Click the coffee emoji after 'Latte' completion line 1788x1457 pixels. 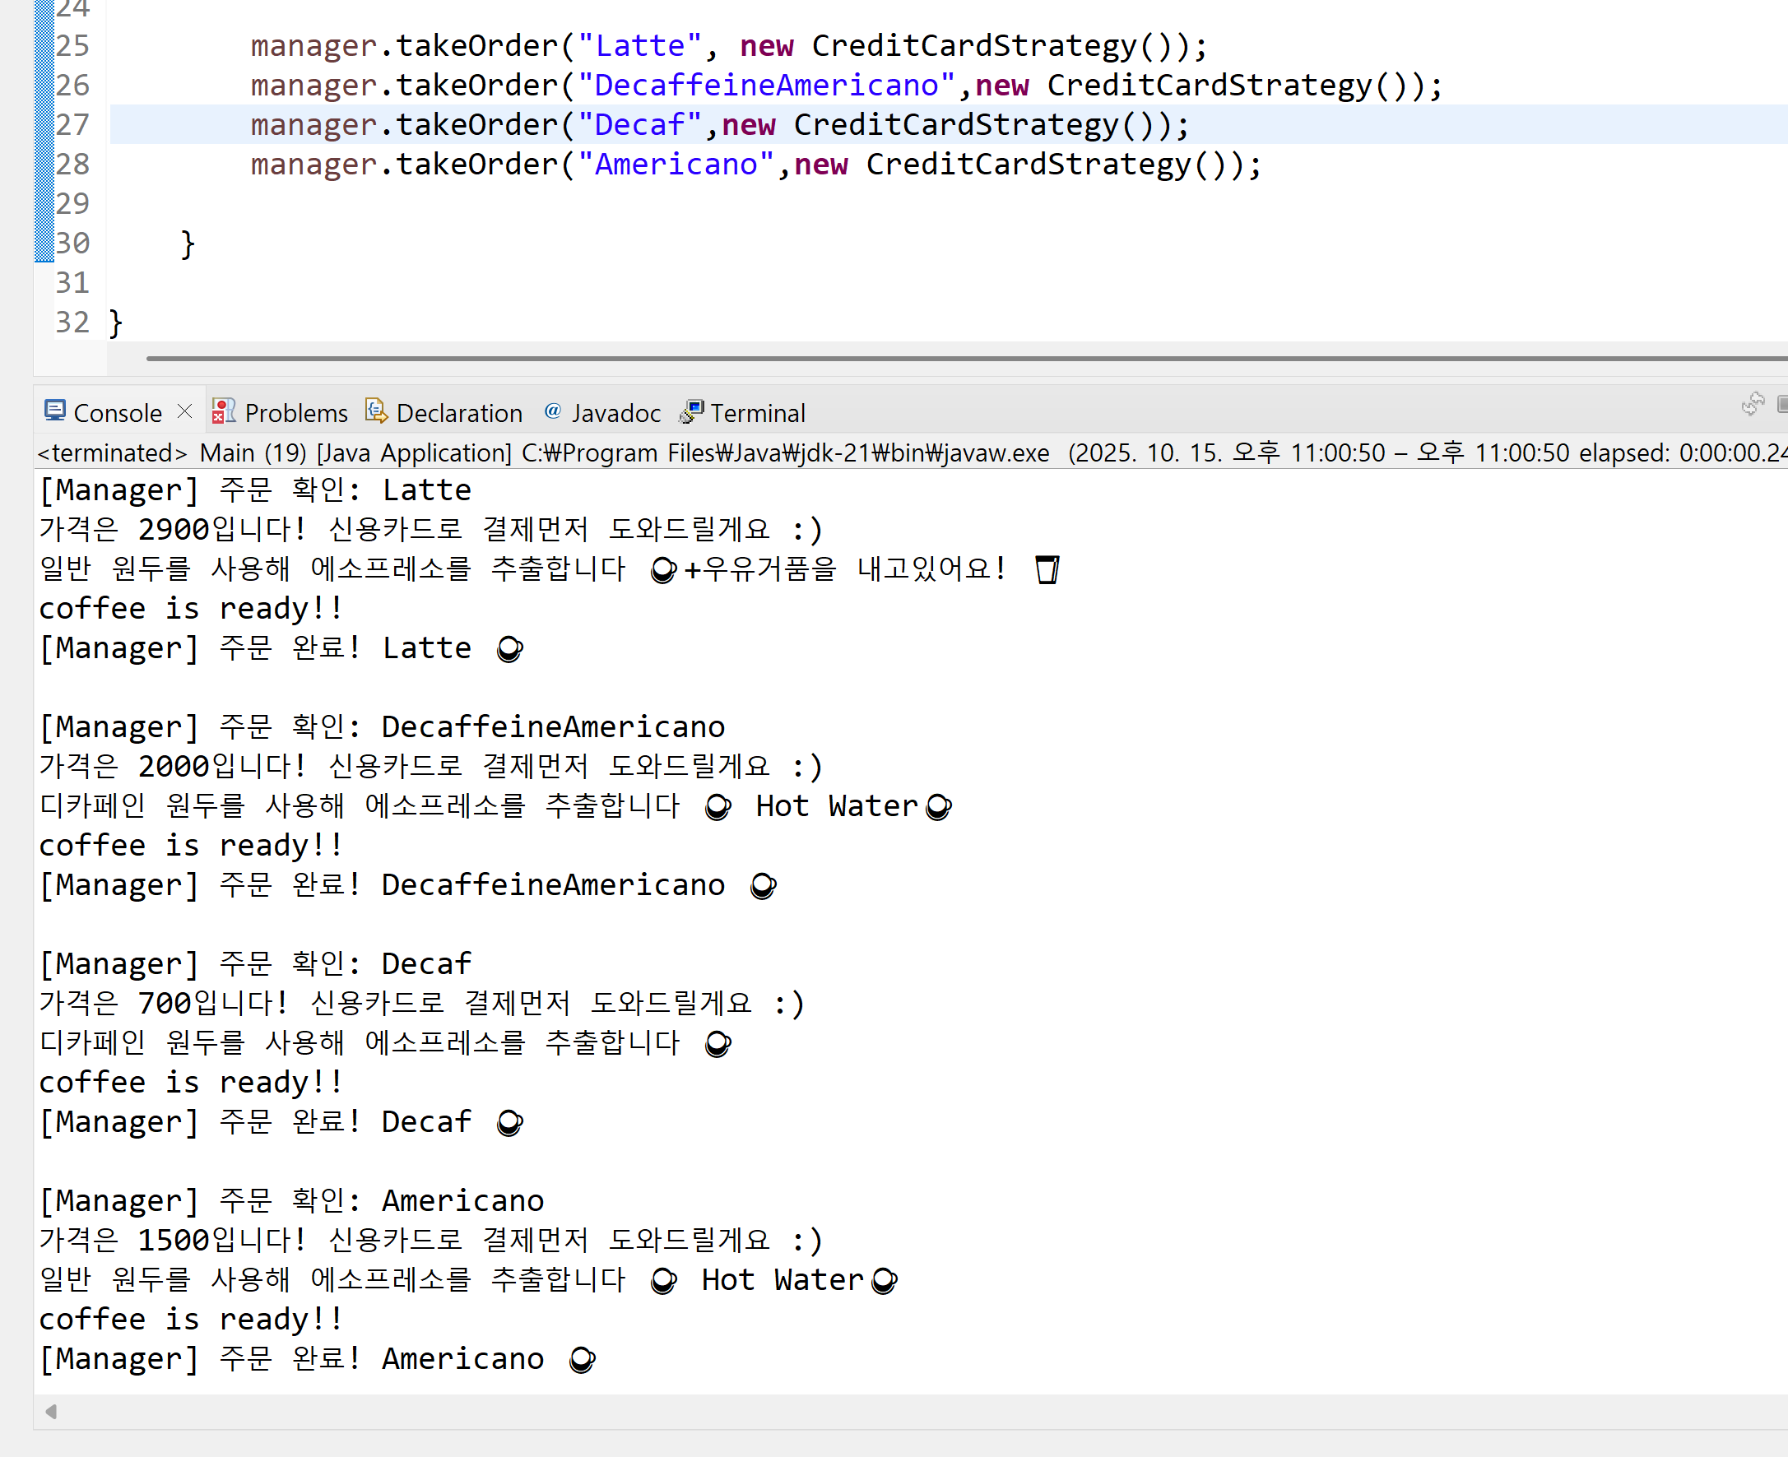pyautogui.click(x=509, y=650)
